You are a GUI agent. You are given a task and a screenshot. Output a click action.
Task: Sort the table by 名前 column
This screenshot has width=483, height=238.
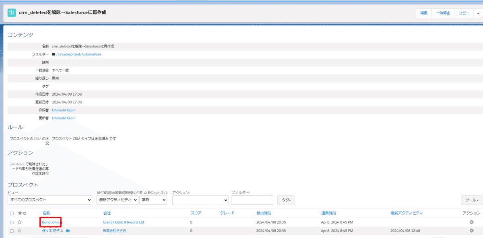46,213
